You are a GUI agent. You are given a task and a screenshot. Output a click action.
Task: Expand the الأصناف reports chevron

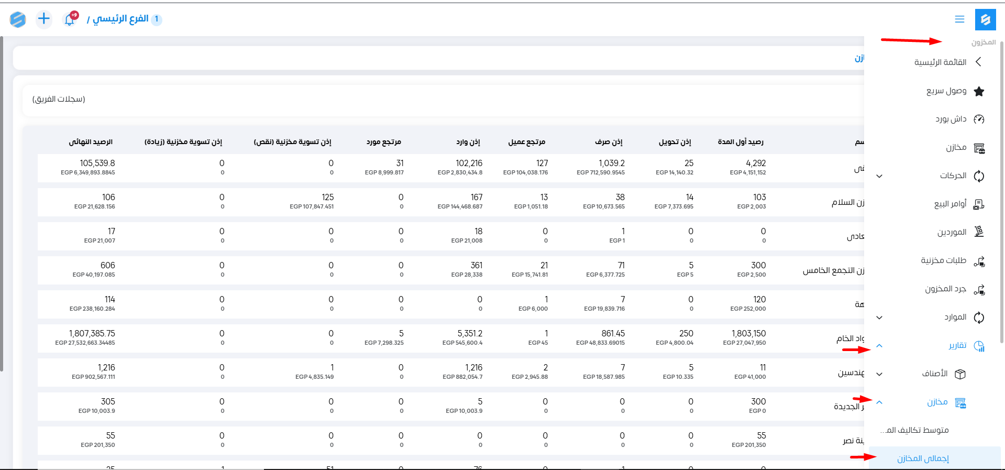click(x=879, y=374)
